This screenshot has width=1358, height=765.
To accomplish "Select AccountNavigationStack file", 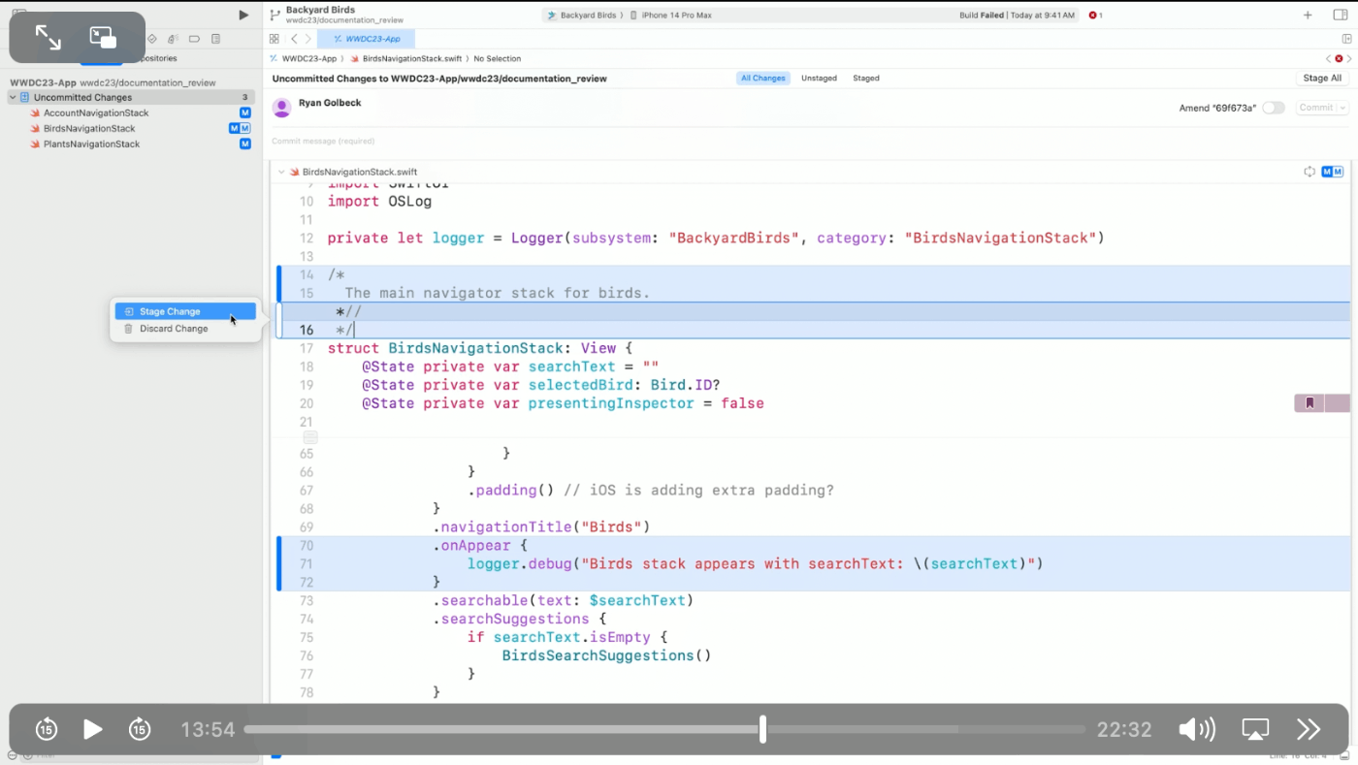I will pyautogui.click(x=96, y=112).
